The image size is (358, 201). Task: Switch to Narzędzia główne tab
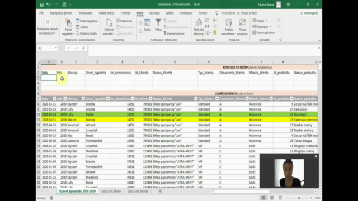pyautogui.click(x=61, y=13)
